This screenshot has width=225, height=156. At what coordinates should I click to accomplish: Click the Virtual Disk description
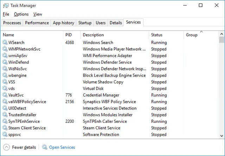[93, 88]
